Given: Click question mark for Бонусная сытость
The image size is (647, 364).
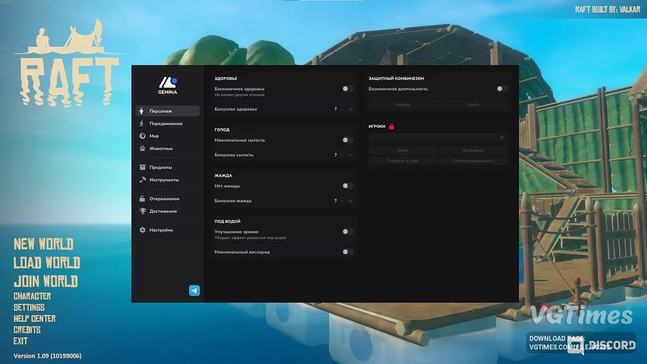Looking at the screenshot, I should click(x=335, y=155).
